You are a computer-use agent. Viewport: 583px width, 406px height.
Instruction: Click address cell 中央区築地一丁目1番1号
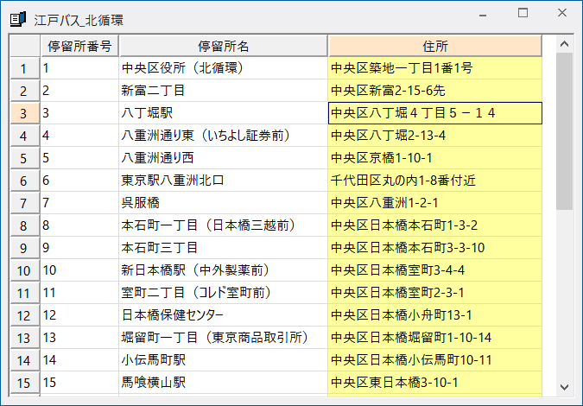click(x=434, y=67)
